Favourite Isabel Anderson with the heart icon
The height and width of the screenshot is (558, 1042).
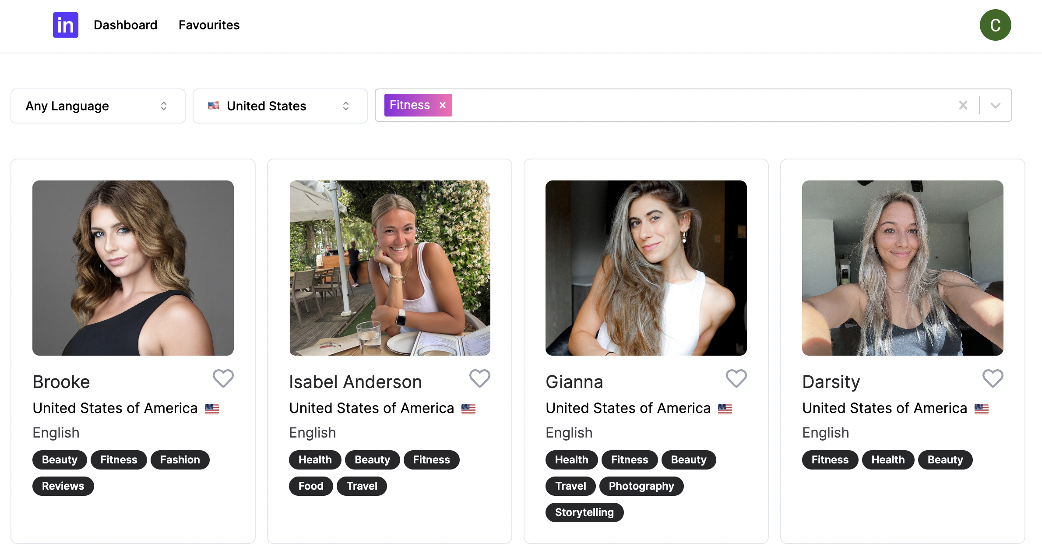pyautogui.click(x=480, y=378)
